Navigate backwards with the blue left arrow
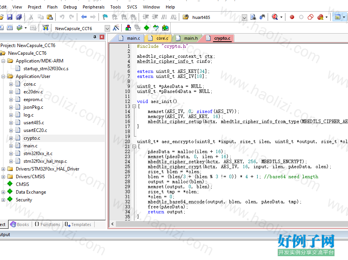This screenshot has width=348, height=260. coord(84,17)
